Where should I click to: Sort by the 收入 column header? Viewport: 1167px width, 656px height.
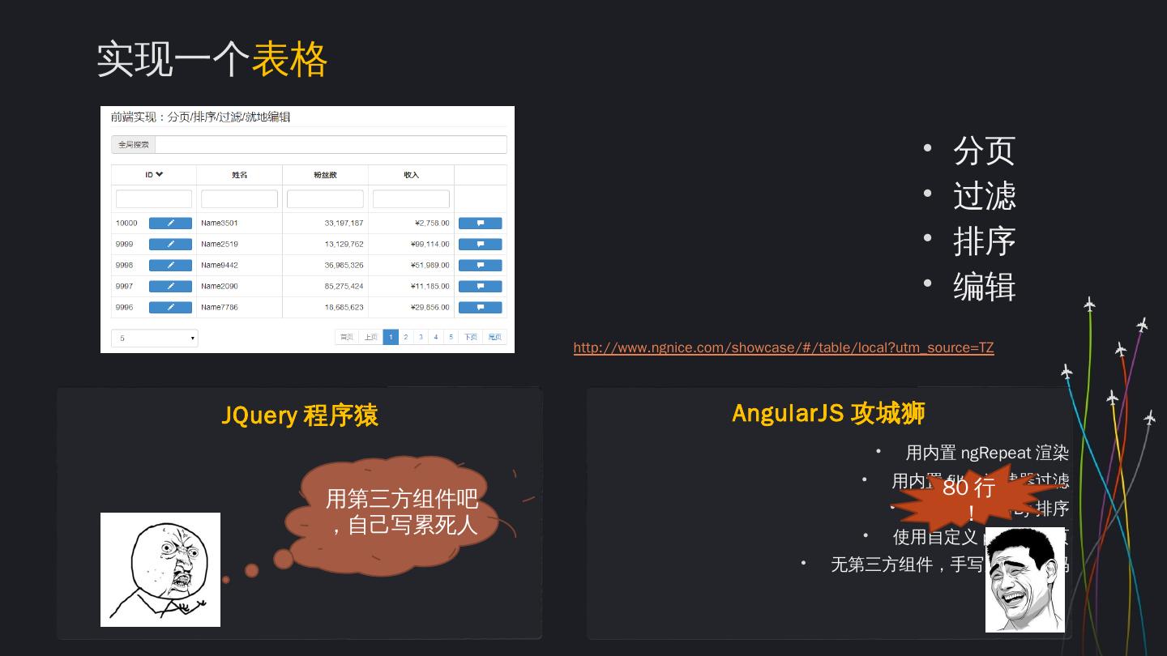(x=411, y=175)
